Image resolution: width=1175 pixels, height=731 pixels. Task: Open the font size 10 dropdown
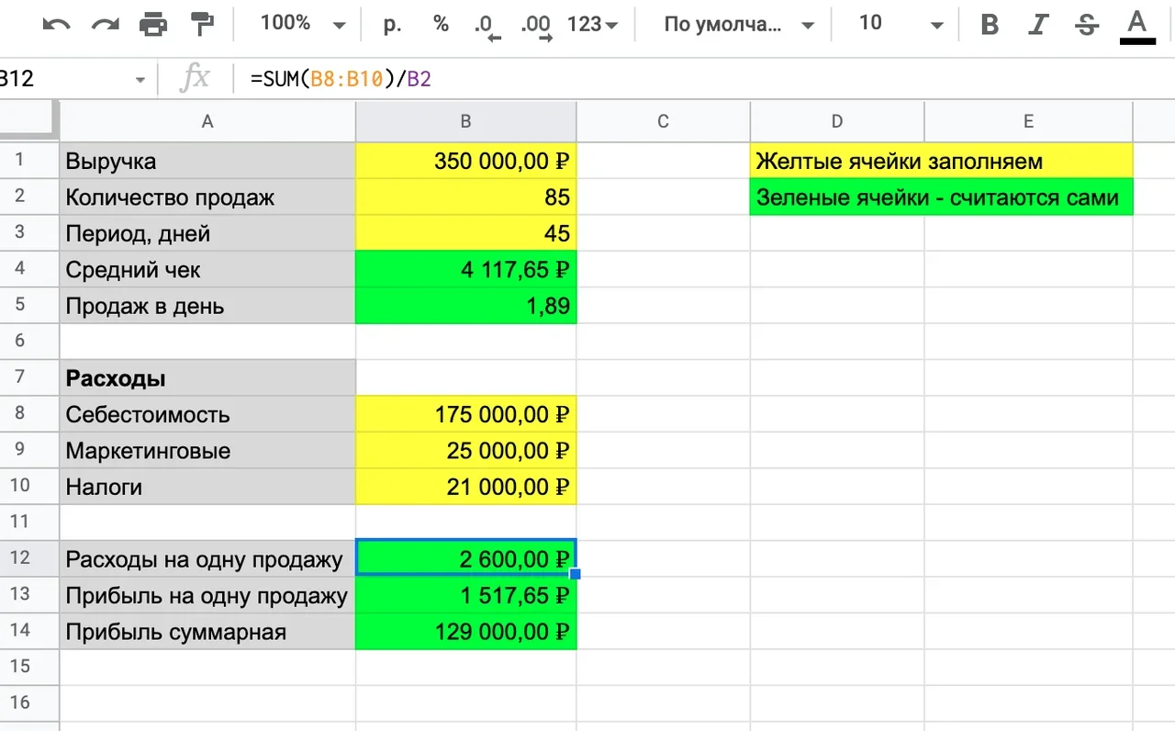(900, 25)
